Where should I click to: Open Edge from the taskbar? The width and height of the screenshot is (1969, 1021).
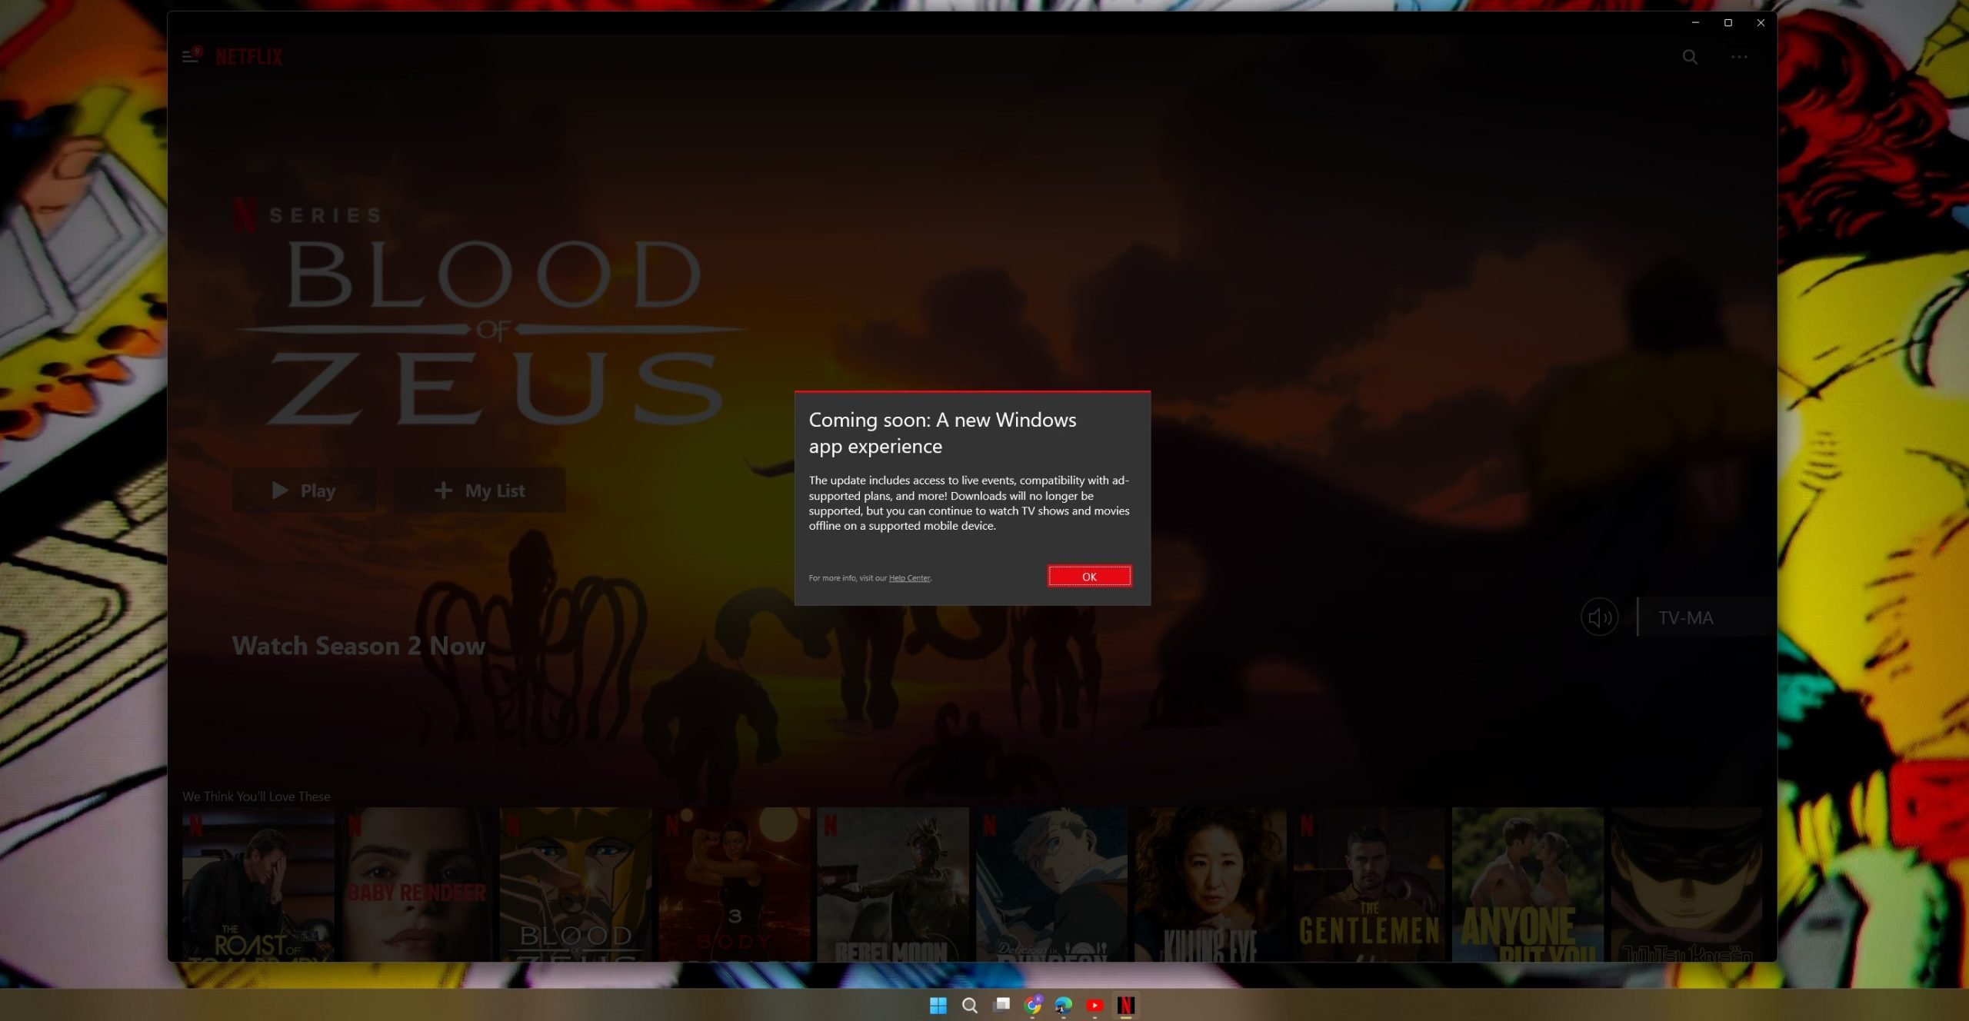coord(1064,1005)
